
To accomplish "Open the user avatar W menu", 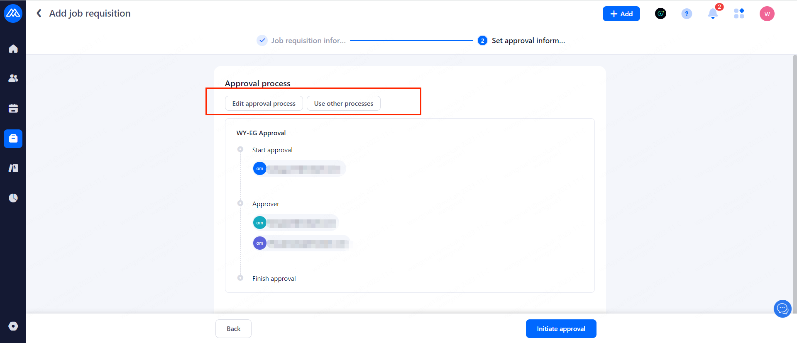I will 767,14.
